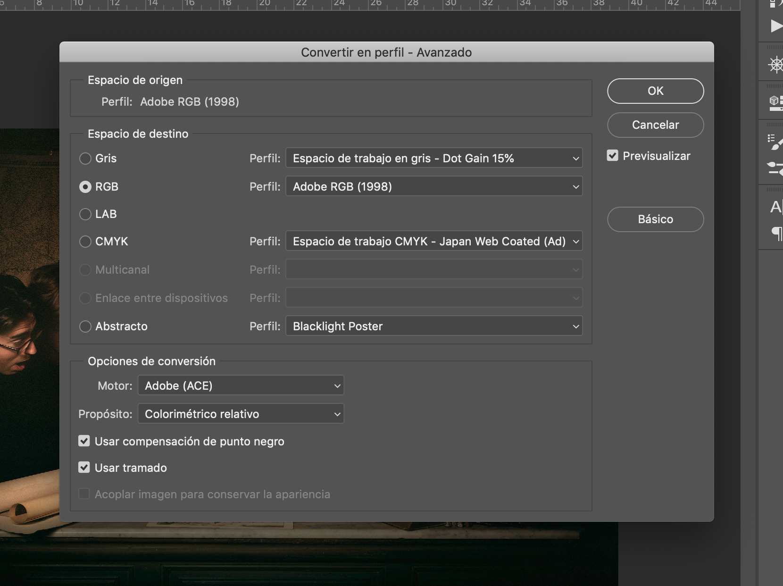Click the Motor: label

click(x=115, y=386)
